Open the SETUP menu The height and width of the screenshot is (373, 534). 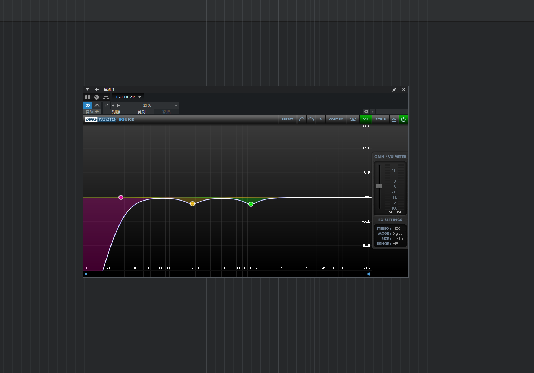[x=380, y=119]
